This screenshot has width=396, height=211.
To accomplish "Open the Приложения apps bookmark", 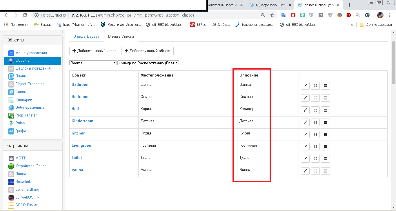I will (x=17, y=25).
